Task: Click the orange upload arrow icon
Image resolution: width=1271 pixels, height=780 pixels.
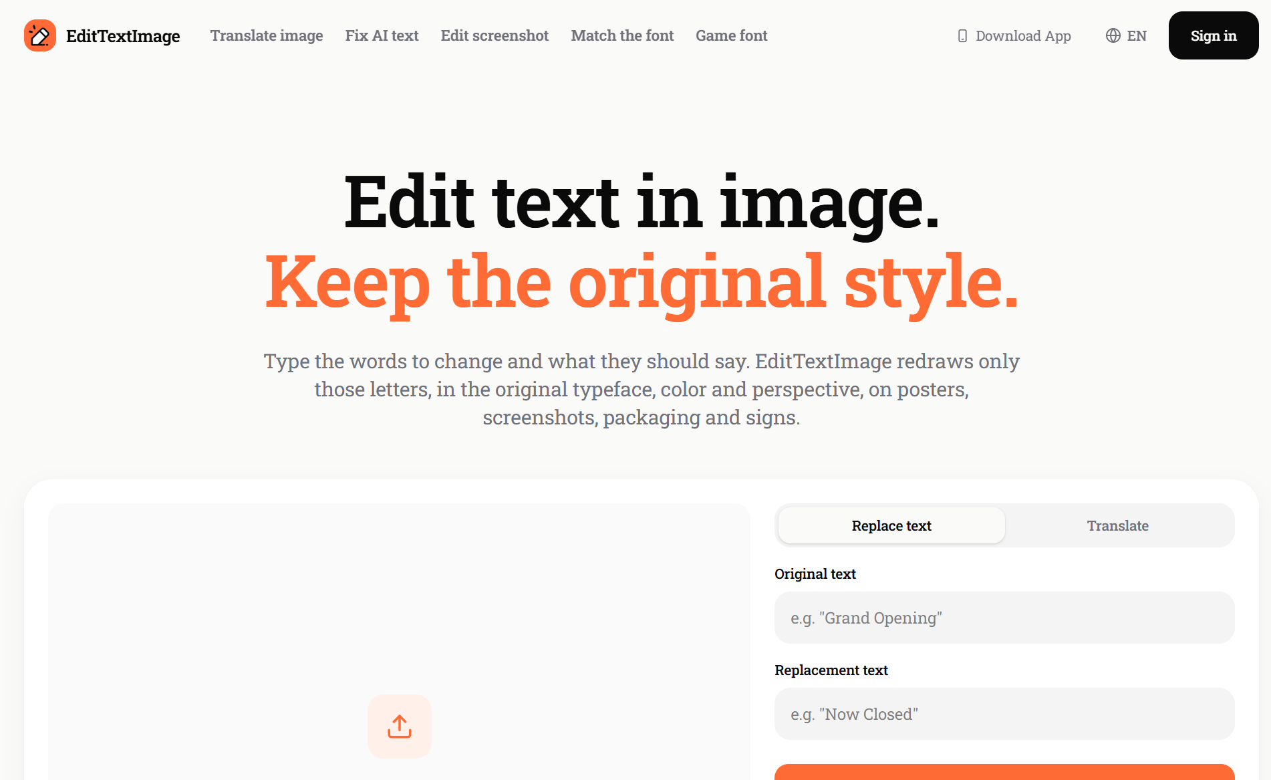Action: (x=400, y=727)
